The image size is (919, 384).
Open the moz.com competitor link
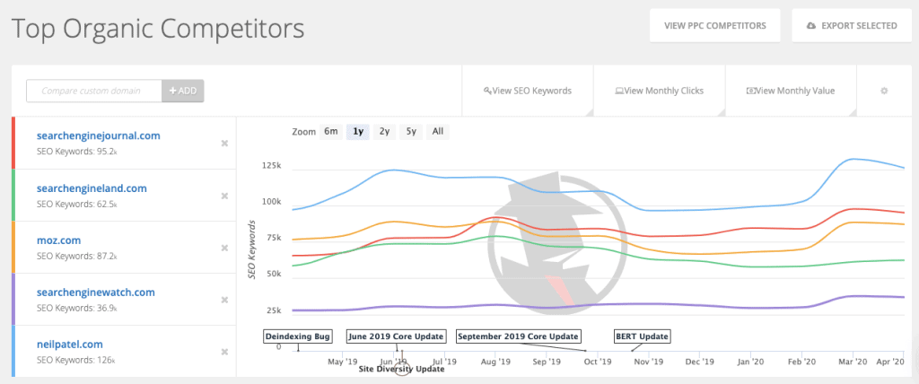coord(58,240)
